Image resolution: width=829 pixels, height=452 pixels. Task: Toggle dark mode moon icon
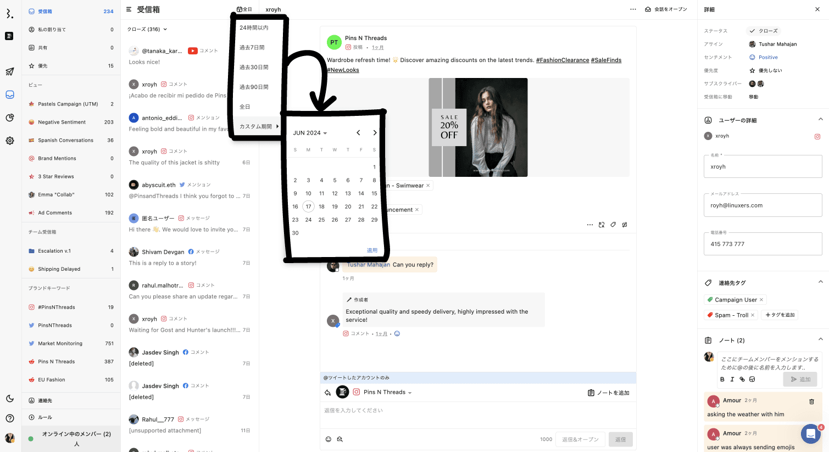(10, 399)
